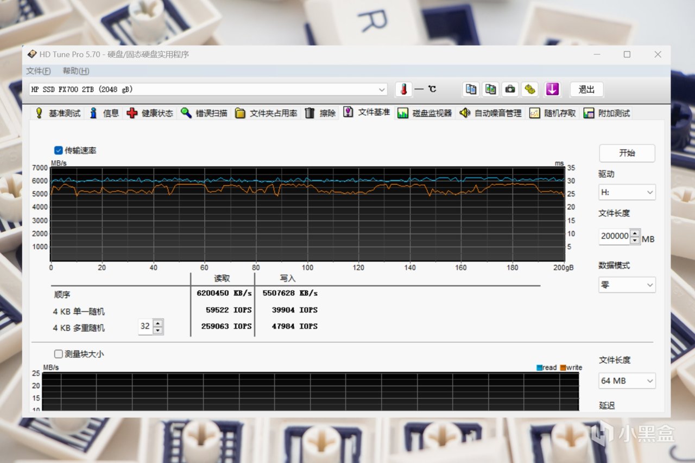Click the copy text to clipboard icon
695x463 pixels.
pyautogui.click(x=471, y=90)
